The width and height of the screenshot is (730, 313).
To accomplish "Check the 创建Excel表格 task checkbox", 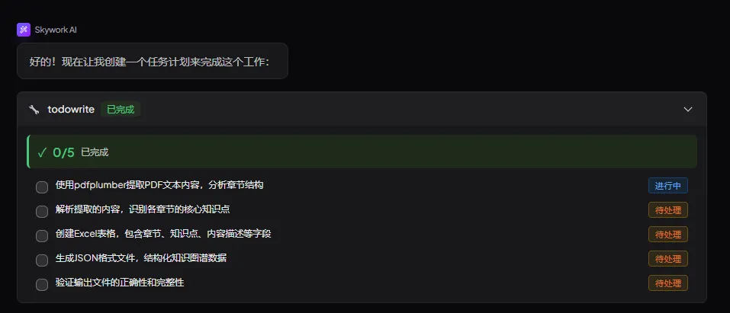I will click(42, 236).
